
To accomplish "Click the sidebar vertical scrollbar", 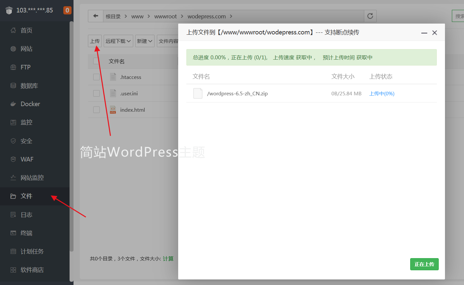I will coord(72,136).
